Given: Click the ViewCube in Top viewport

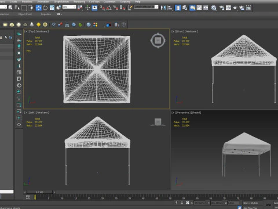Looking at the screenshot, I should (158, 41).
